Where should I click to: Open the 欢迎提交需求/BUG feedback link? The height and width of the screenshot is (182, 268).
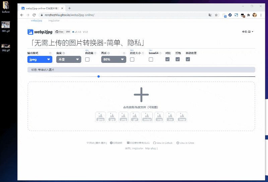tap(138, 143)
